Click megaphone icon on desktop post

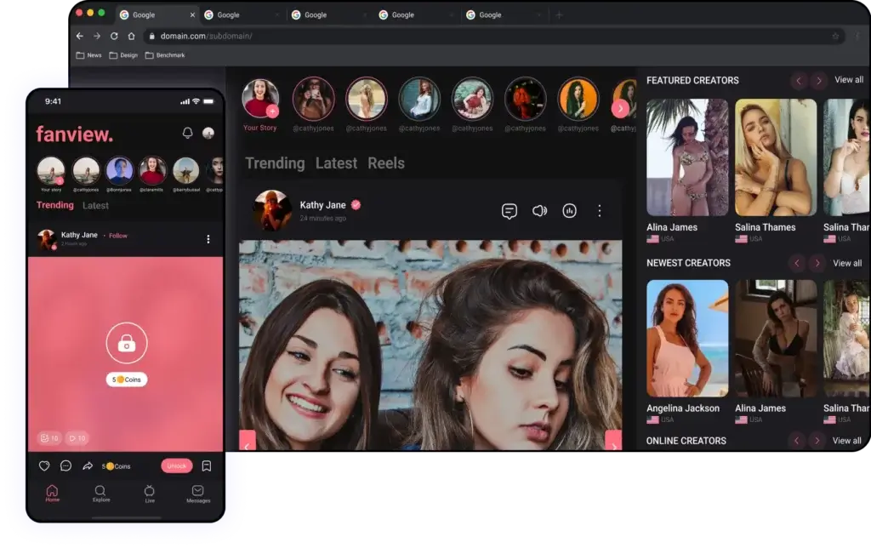click(539, 211)
